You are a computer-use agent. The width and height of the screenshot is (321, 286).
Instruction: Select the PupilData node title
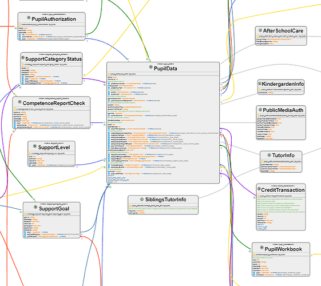165,69
